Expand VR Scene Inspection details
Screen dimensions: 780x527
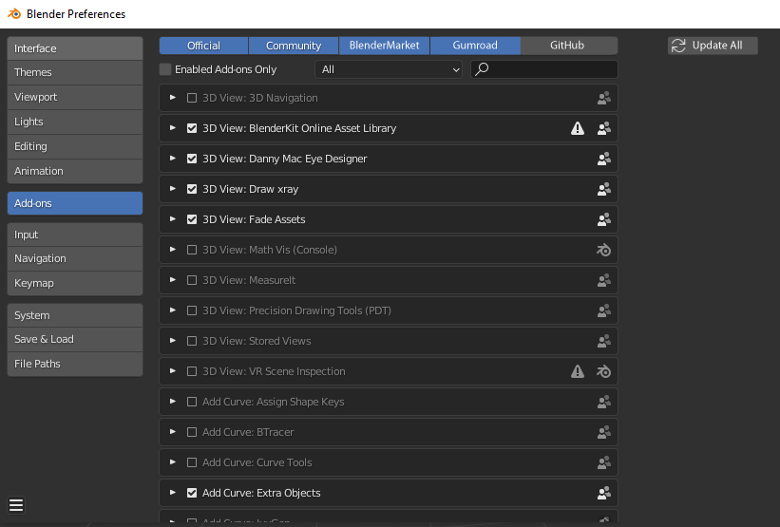[x=173, y=371]
